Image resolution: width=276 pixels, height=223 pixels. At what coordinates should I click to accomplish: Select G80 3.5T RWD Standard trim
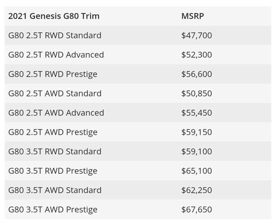[x=55, y=151]
